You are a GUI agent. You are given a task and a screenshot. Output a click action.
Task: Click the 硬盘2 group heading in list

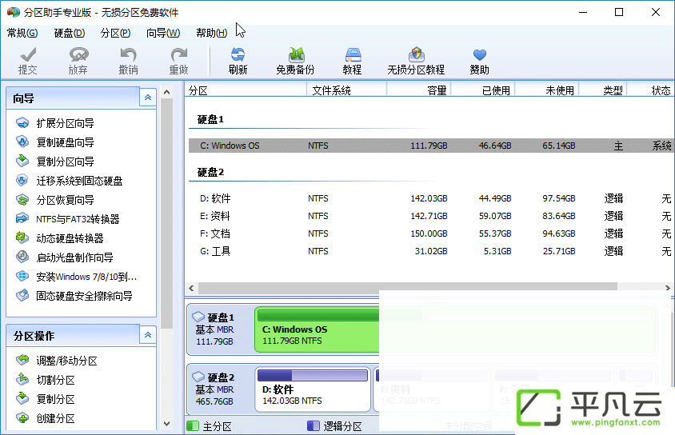[210, 173]
